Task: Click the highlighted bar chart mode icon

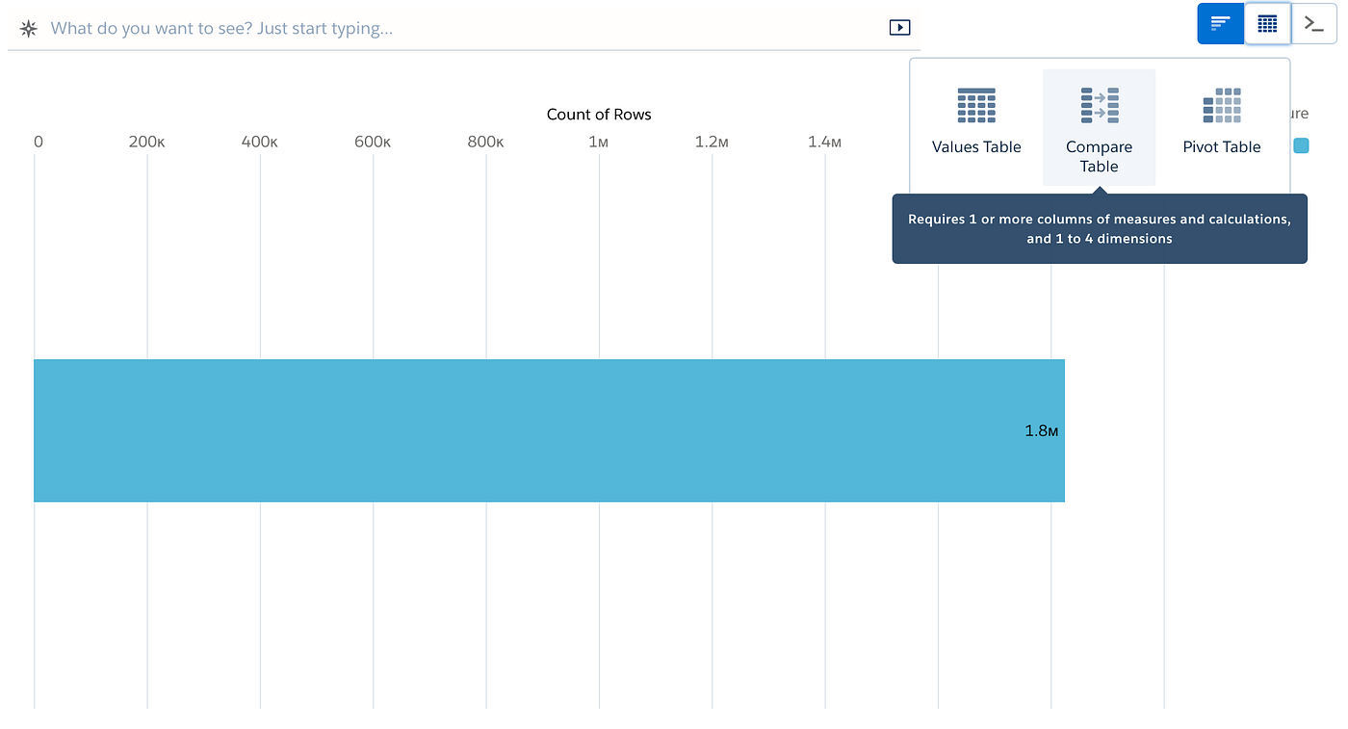Action: (x=1220, y=23)
